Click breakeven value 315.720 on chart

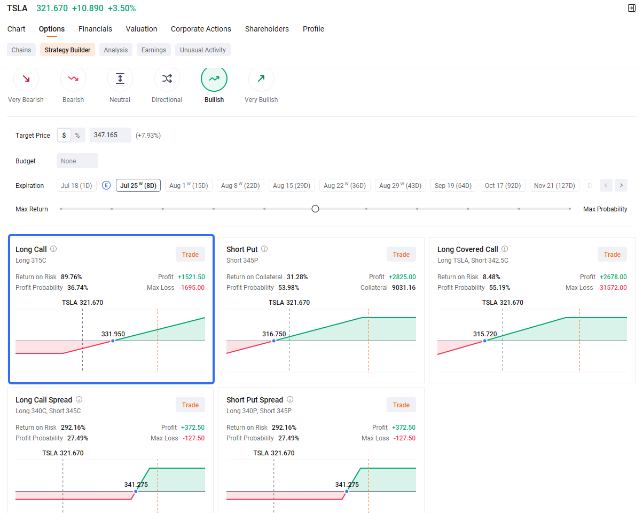tap(485, 334)
